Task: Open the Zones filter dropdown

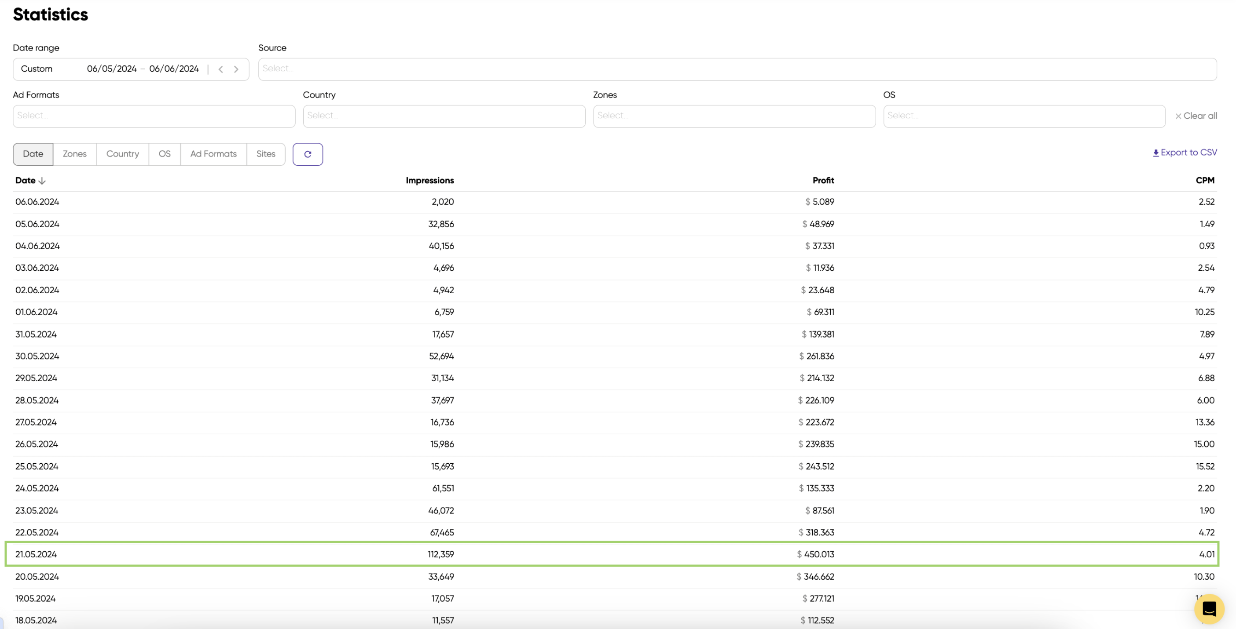Action: click(734, 116)
